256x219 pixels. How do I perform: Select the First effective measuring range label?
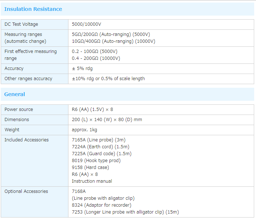[x=30, y=55]
